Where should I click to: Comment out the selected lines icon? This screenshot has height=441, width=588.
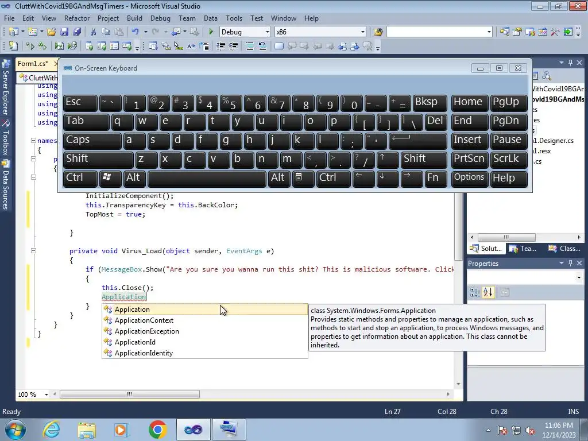250,46
